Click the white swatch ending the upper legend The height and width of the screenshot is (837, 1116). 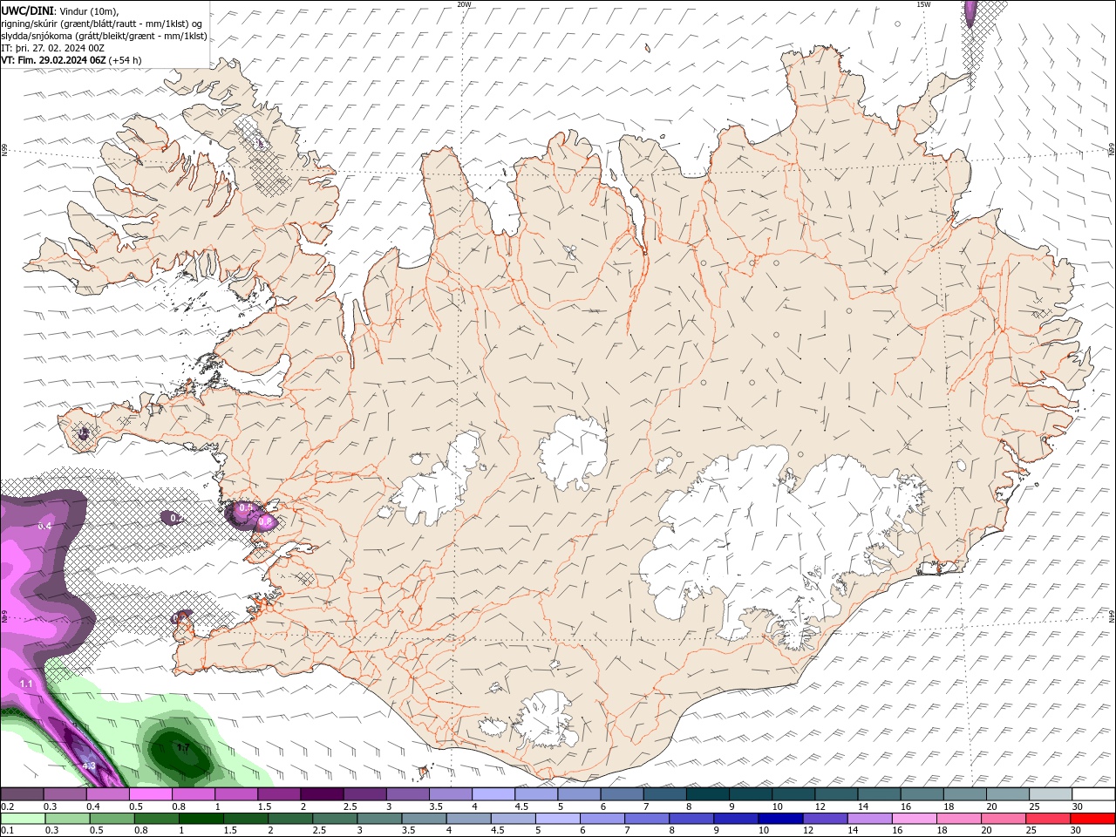pos(1092,794)
